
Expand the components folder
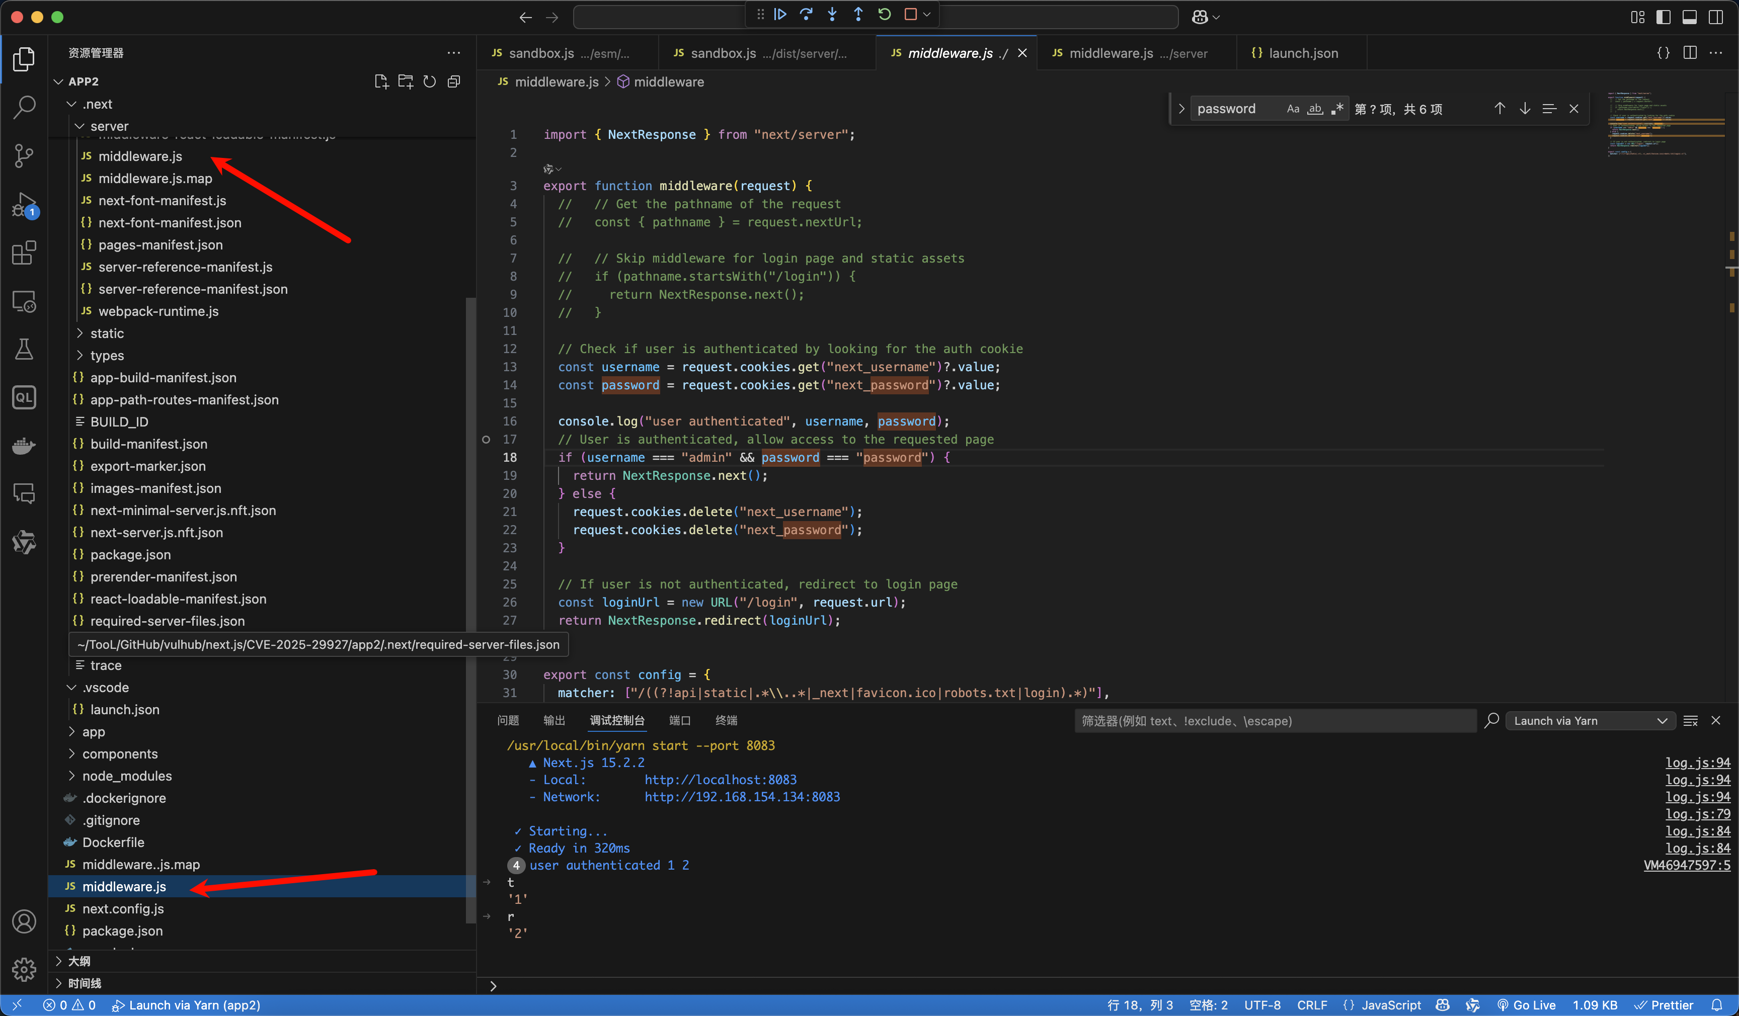pyautogui.click(x=71, y=754)
